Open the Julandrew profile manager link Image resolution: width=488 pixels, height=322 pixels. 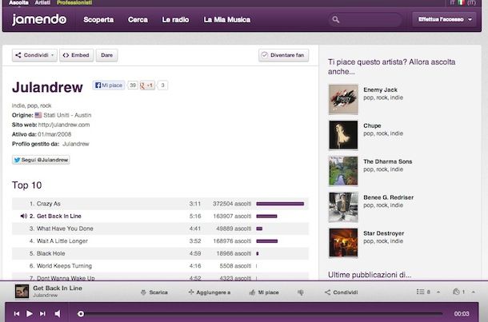(x=76, y=144)
